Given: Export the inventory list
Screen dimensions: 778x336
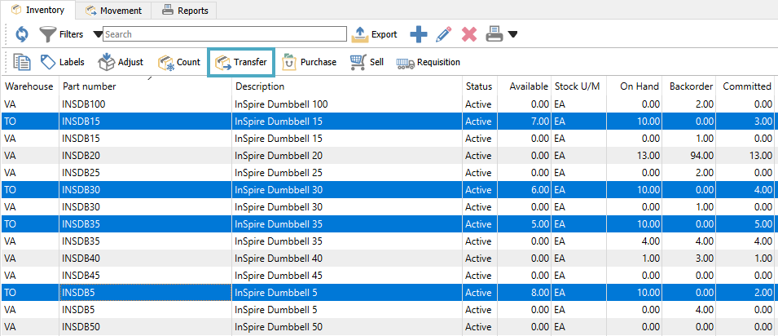Looking at the screenshot, I should (375, 34).
